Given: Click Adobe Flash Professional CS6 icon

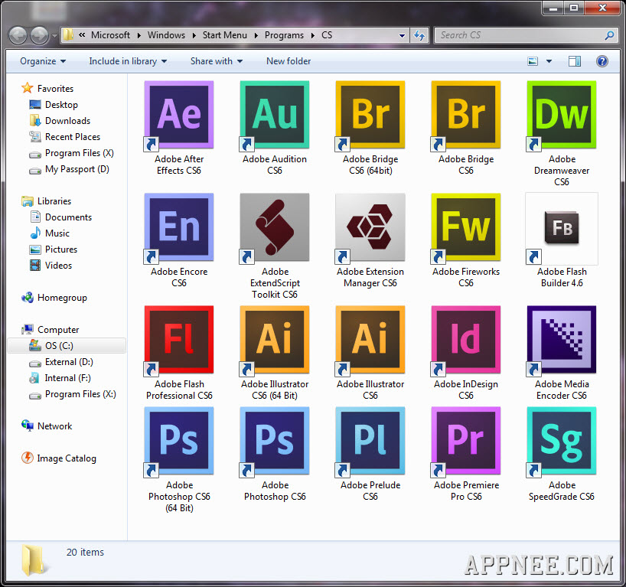Looking at the screenshot, I should coord(179,340).
